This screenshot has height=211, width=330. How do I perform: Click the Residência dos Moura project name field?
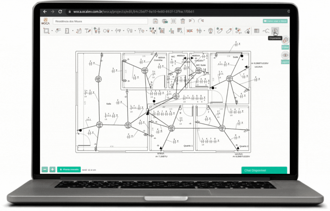(100, 21)
